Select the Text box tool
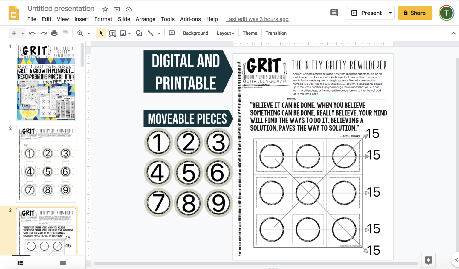This screenshot has height=269, width=459. pos(112,33)
